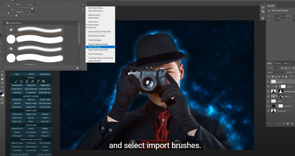Uncheck the Brush Stroke menu option
Image resolution: width=295 pixels, height=156 pixels.
(x=93, y=25)
